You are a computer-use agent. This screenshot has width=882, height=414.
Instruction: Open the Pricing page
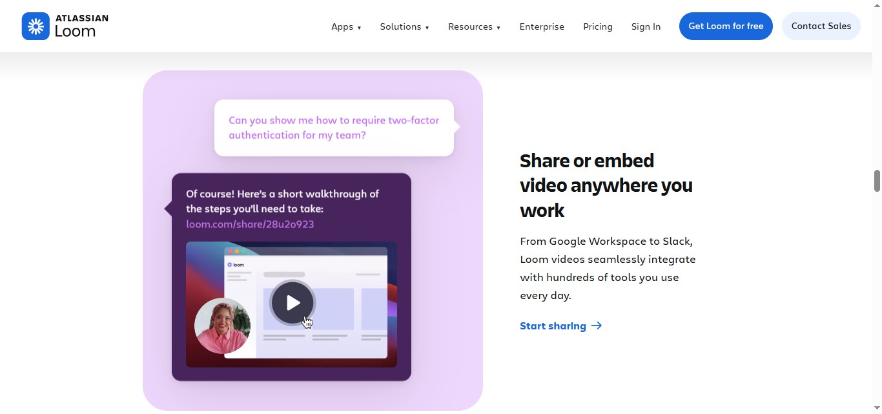pyautogui.click(x=598, y=26)
